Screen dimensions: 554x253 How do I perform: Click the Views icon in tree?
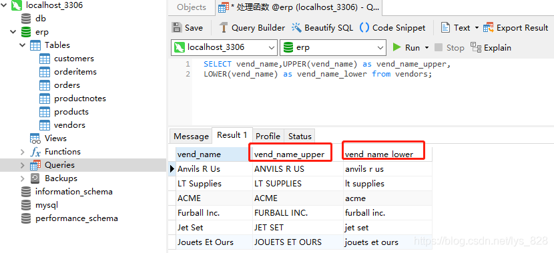[x=35, y=138]
